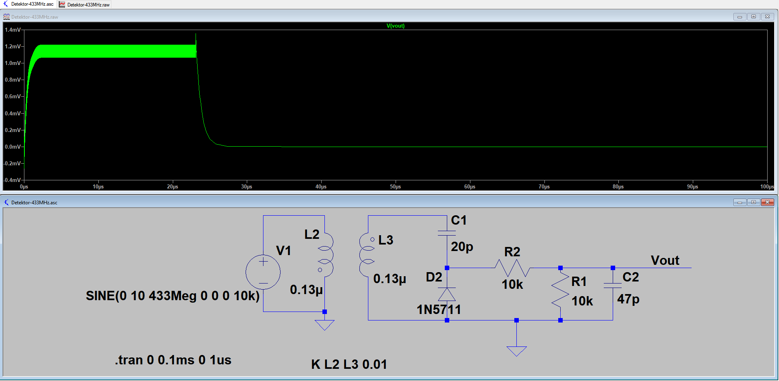The height and width of the screenshot is (381, 779).
Task: Click the D2 reference label
Action: click(x=434, y=277)
